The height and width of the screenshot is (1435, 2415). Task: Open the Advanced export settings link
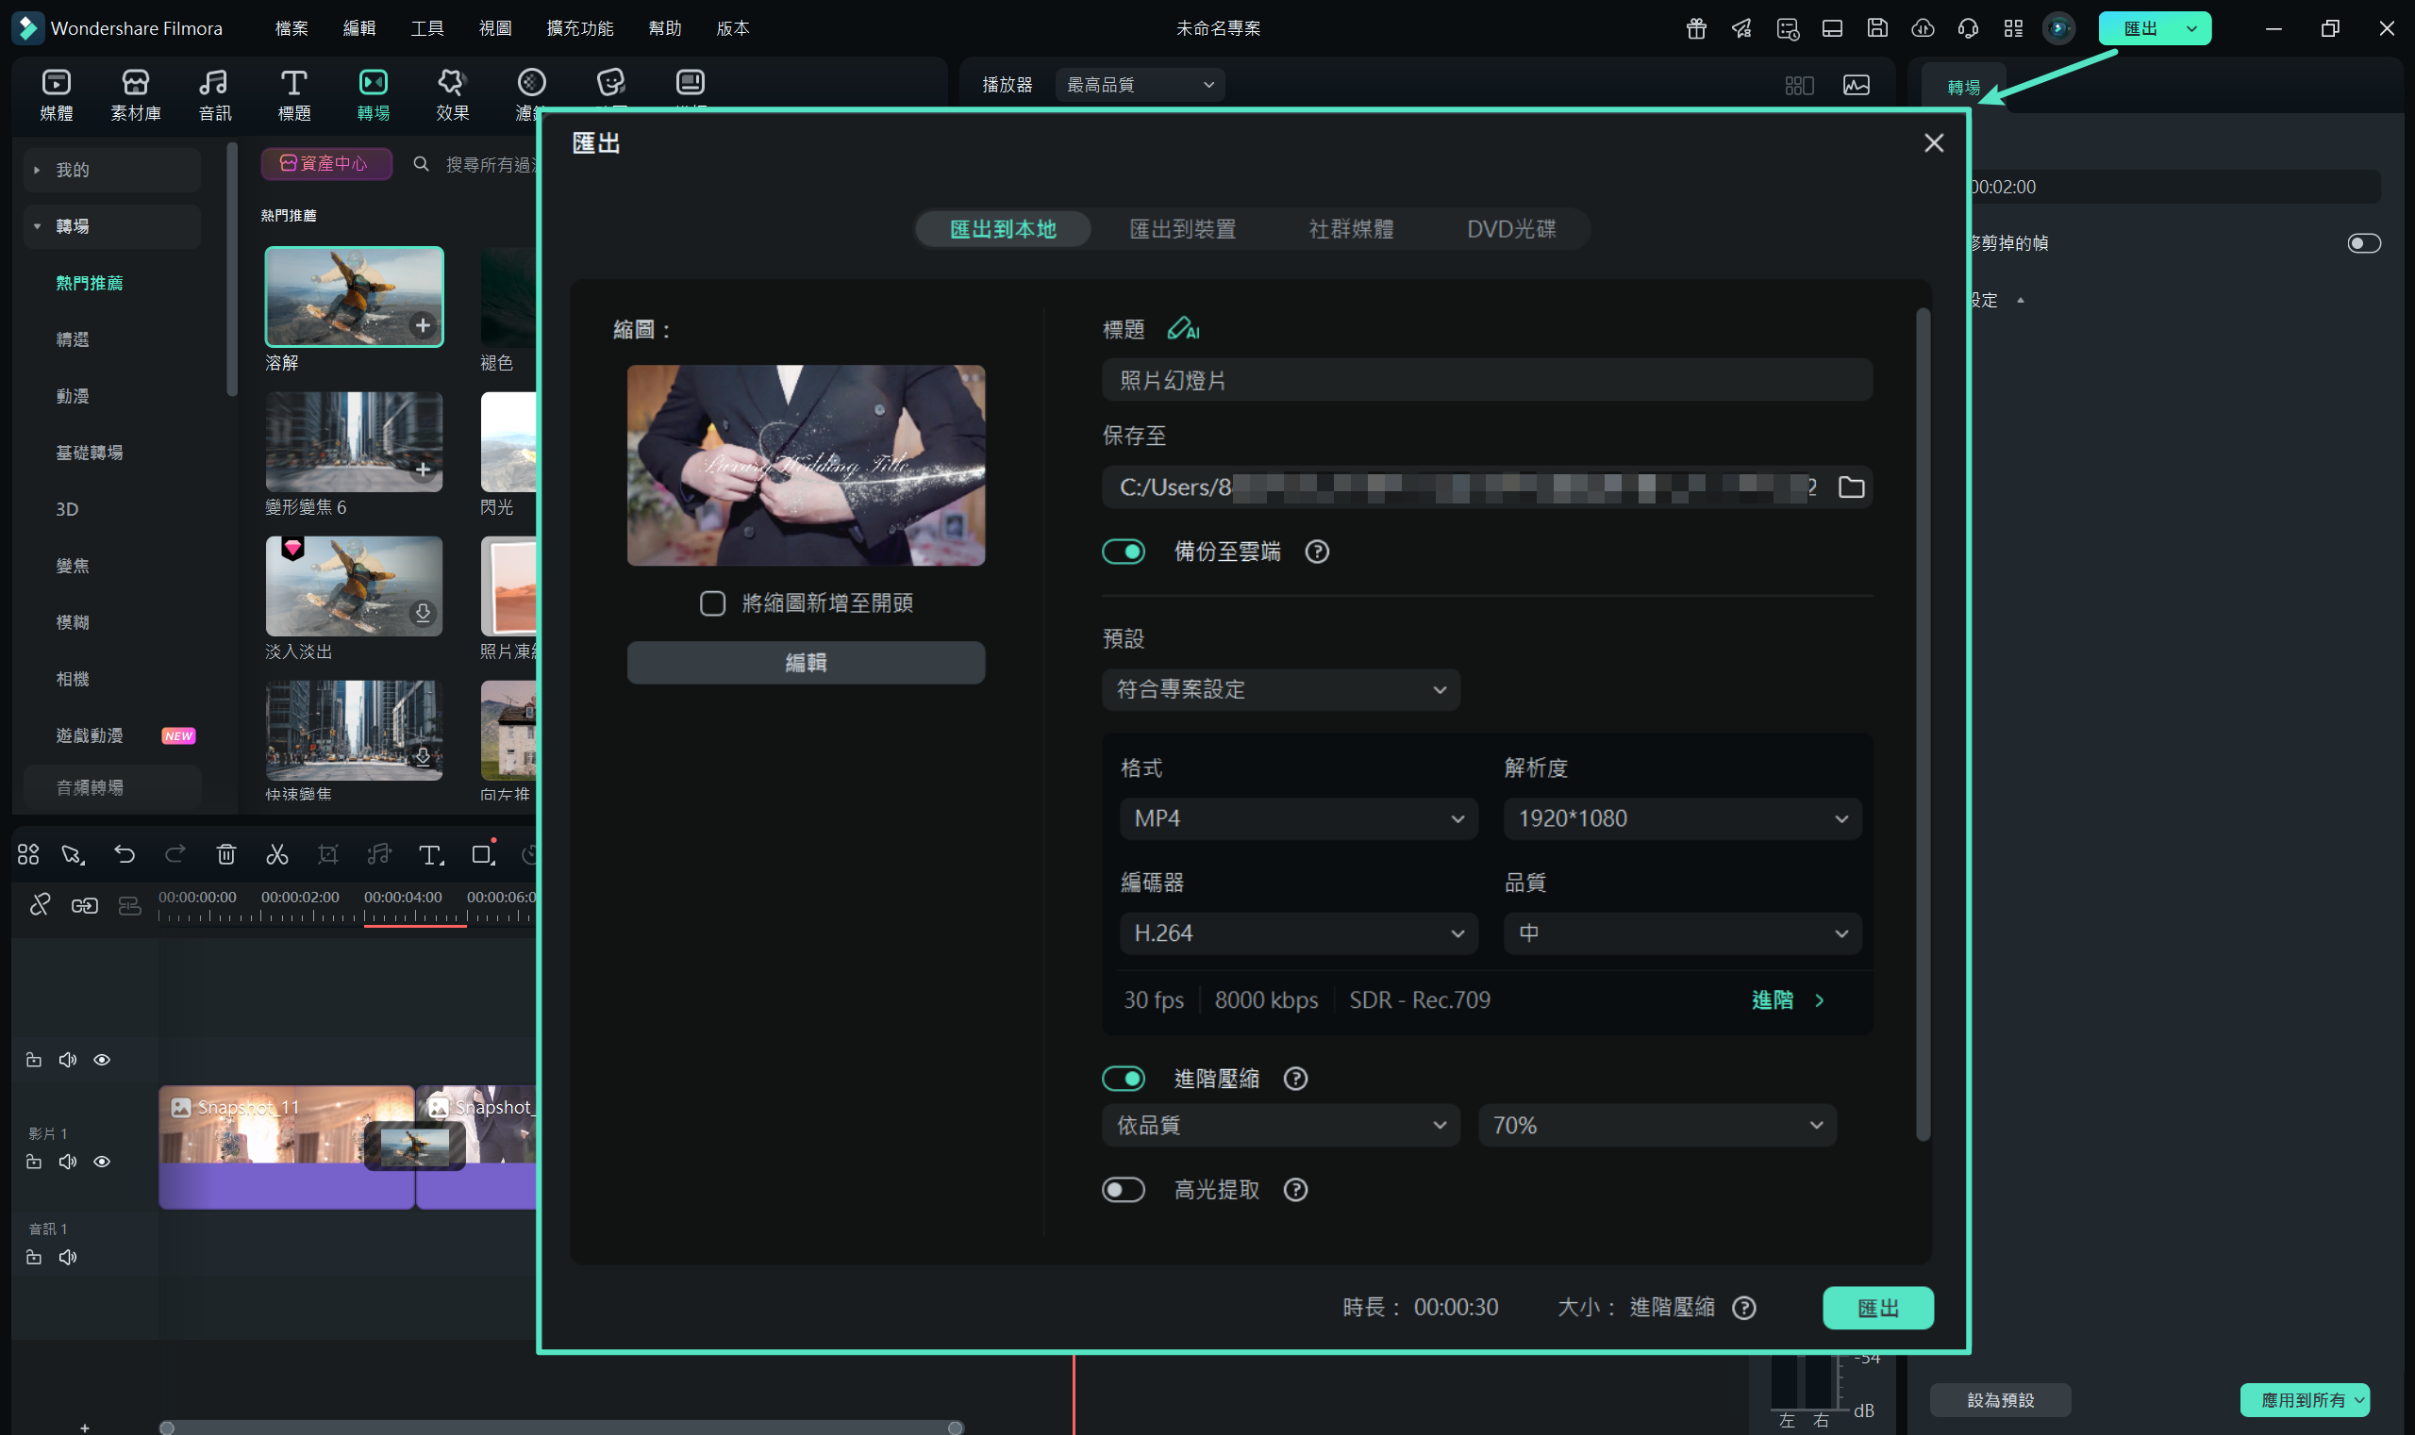[1786, 999]
